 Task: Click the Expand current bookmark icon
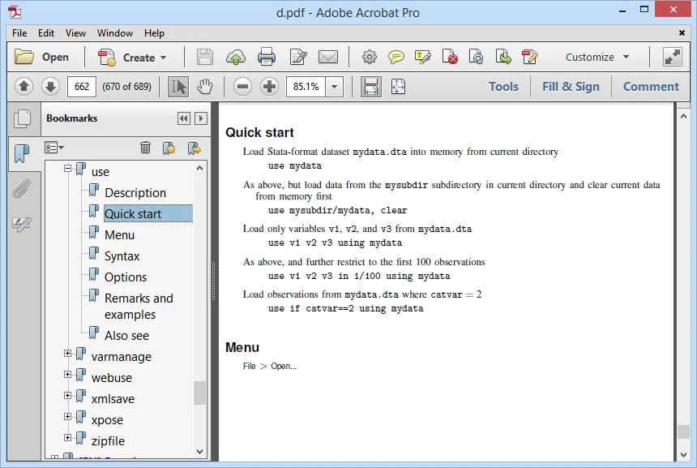pyautogui.click(x=194, y=148)
